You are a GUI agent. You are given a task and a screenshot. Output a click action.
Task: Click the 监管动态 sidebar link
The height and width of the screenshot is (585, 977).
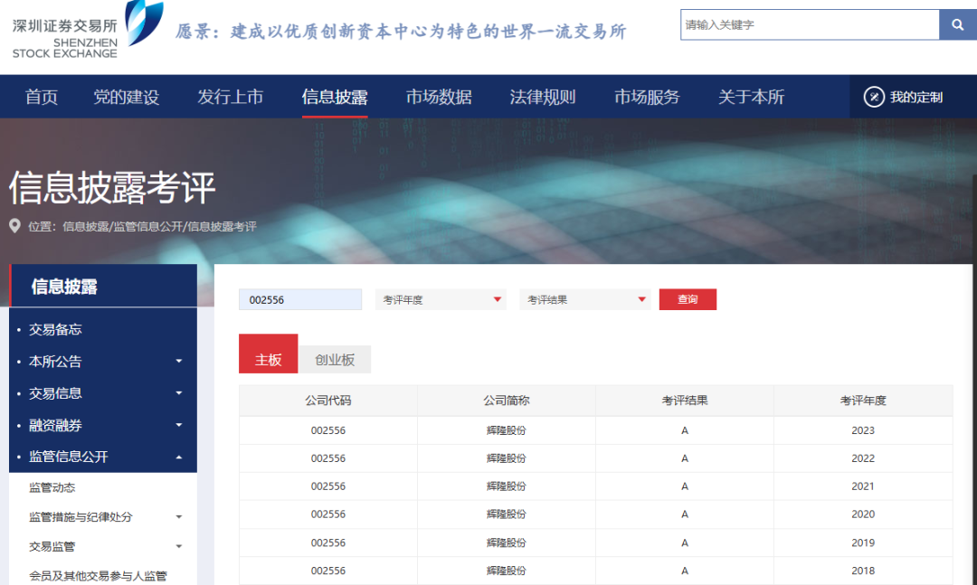[x=52, y=487]
